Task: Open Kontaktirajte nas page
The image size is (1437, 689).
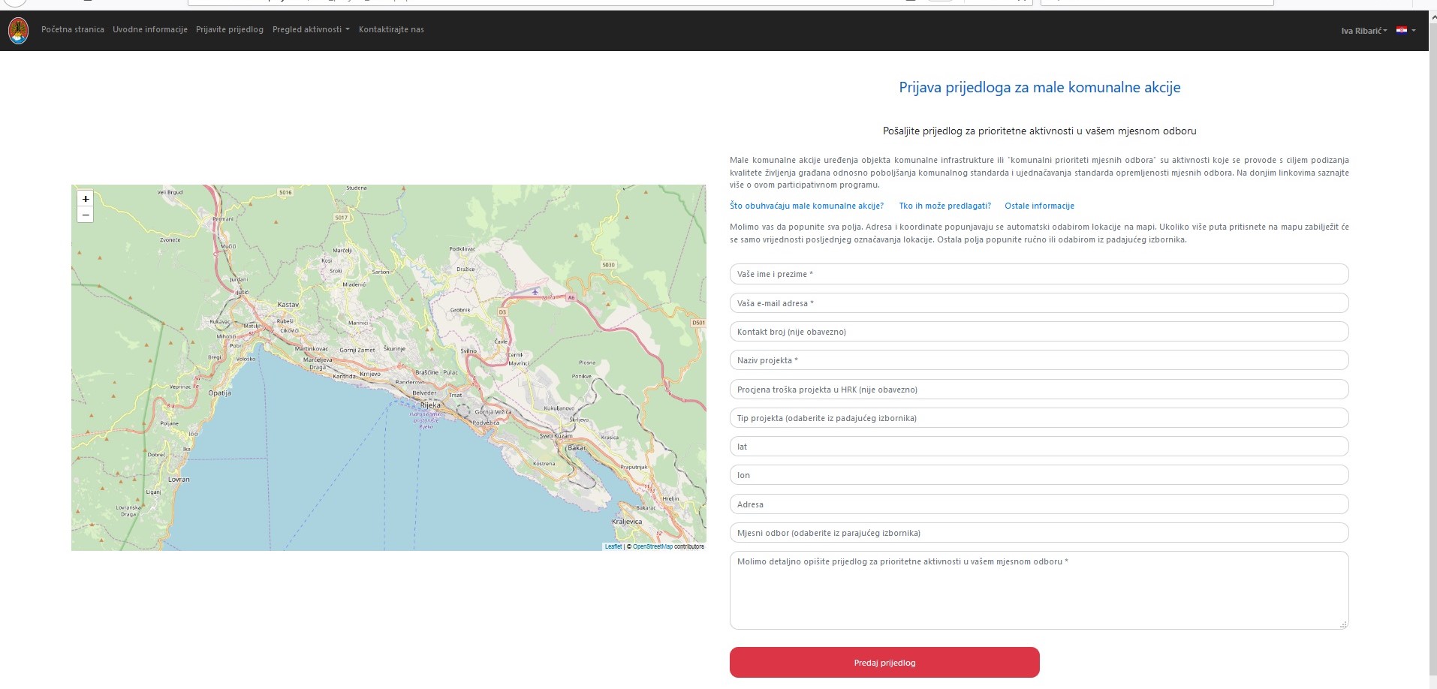Action: click(391, 29)
